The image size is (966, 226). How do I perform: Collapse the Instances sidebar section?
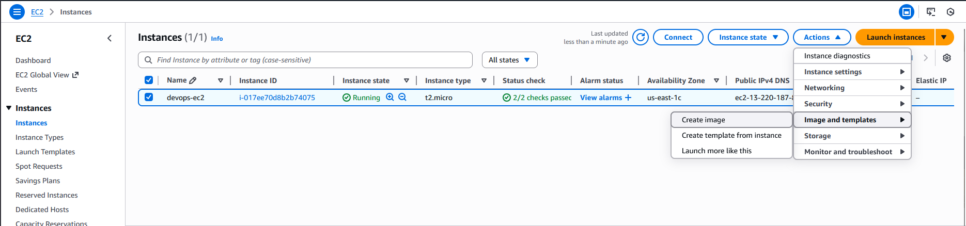[x=9, y=108]
